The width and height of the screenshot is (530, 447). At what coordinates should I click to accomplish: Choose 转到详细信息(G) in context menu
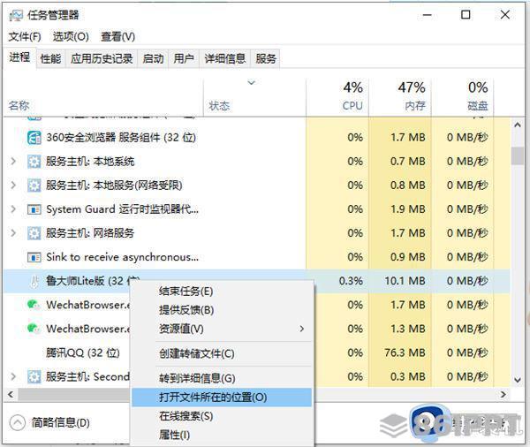pos(222,378)
